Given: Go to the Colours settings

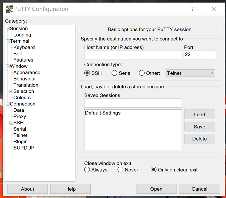Looking at the screenshot, I should click(22, 98).
